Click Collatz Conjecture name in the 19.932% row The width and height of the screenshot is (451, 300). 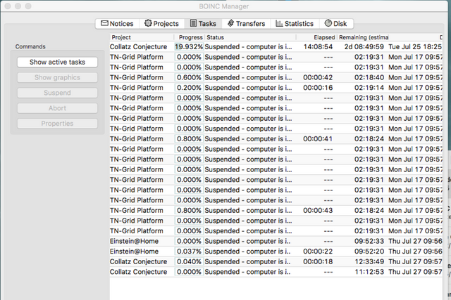[138, 47]
